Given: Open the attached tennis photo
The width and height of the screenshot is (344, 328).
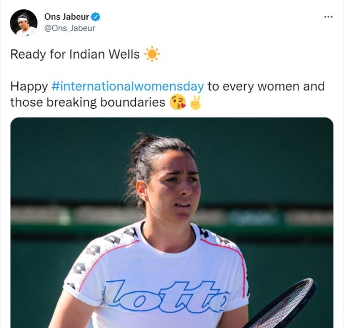Looking at the screenshot, I should pyautogui.click(x=172, y=222).
